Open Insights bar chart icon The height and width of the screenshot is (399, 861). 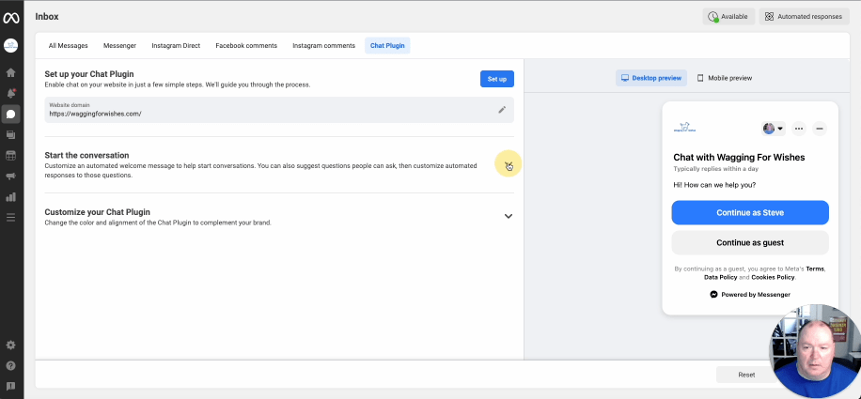click(x=11, y=197)
